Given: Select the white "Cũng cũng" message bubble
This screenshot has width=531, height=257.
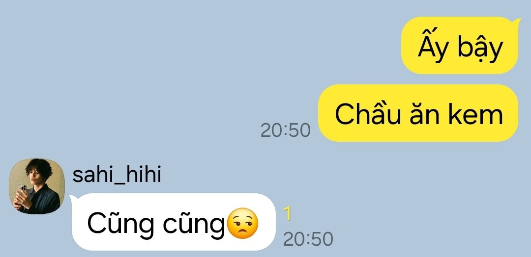Looking at the screenshot, I should coord(173,222).
